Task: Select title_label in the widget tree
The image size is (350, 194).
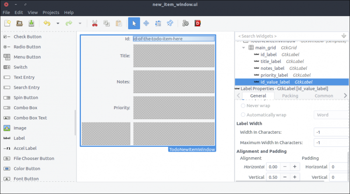Action: click(270, 61)
